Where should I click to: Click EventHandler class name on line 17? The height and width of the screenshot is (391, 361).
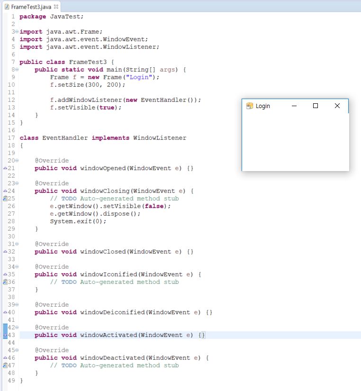click(65, 138)
